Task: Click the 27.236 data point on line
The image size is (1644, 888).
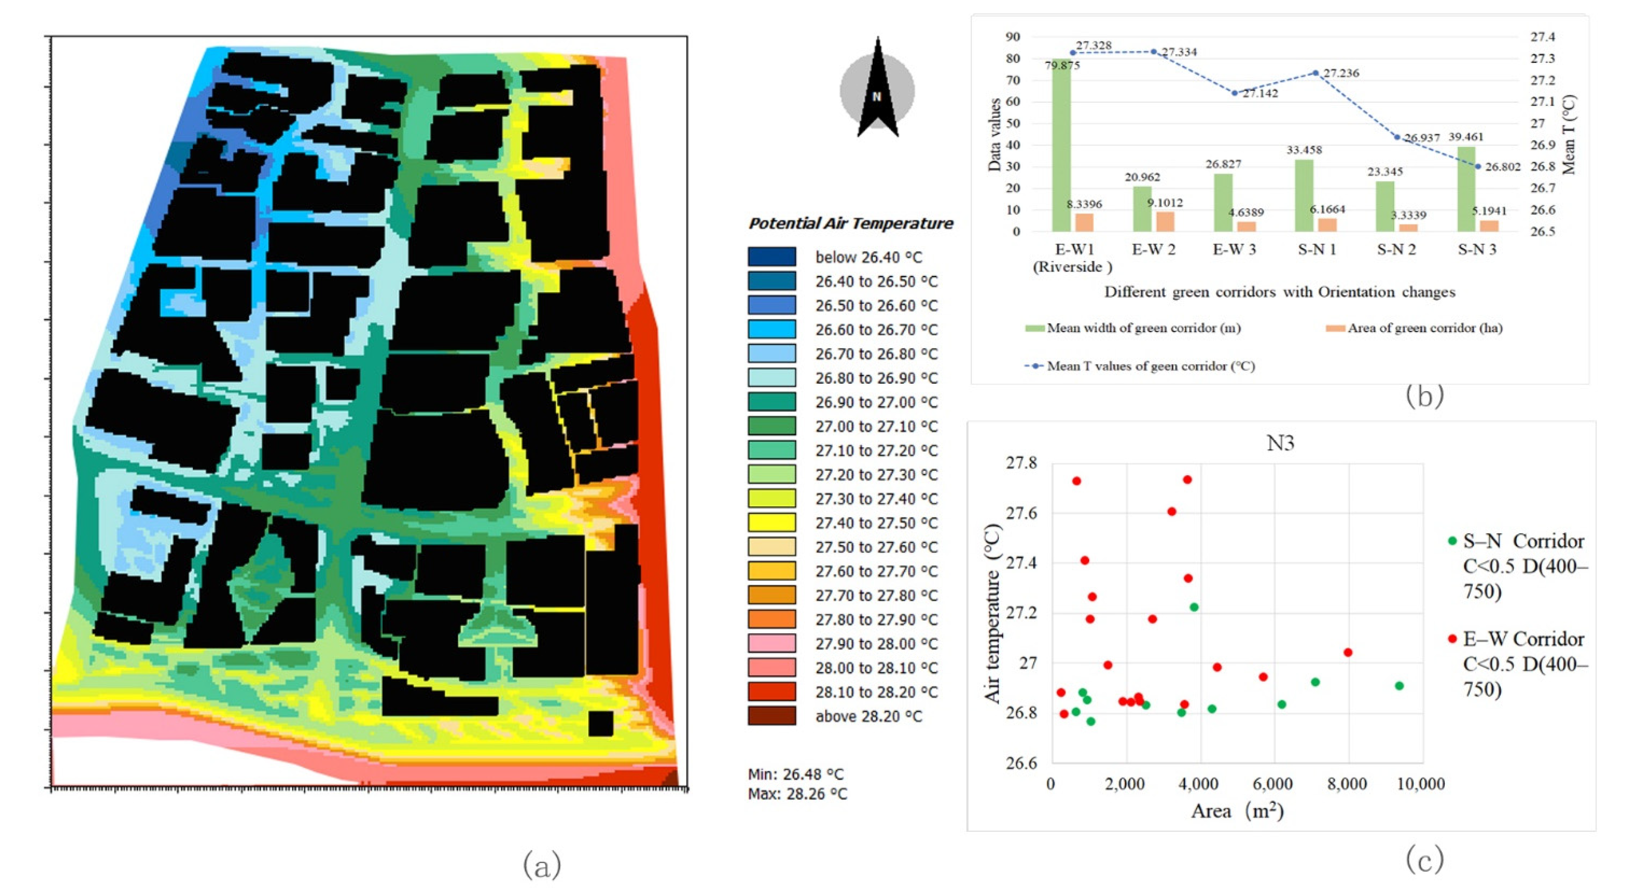Action: pos(1315,73)
